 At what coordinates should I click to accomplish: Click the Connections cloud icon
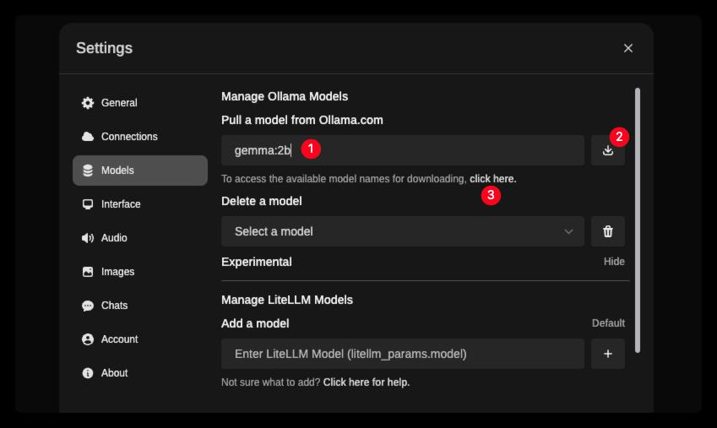[x=88, y=137]
